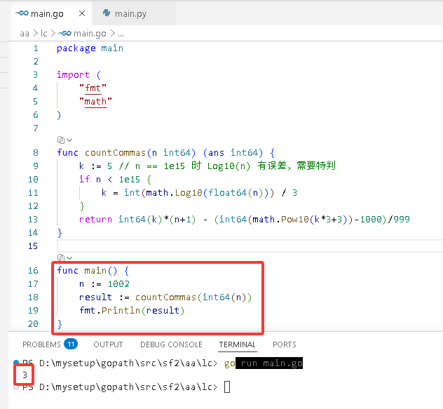
Task: Click the blue command status dot in terminal
Action: (x=16, y=362)
